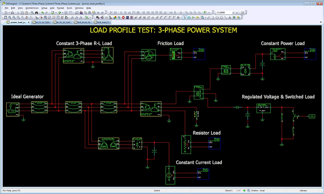Click the binoculars find icon
The height and width of the screenshot is (194, 324).
click(36, 13)
